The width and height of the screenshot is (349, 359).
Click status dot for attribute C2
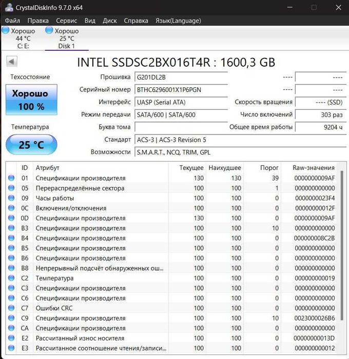[x=11, y=278]
